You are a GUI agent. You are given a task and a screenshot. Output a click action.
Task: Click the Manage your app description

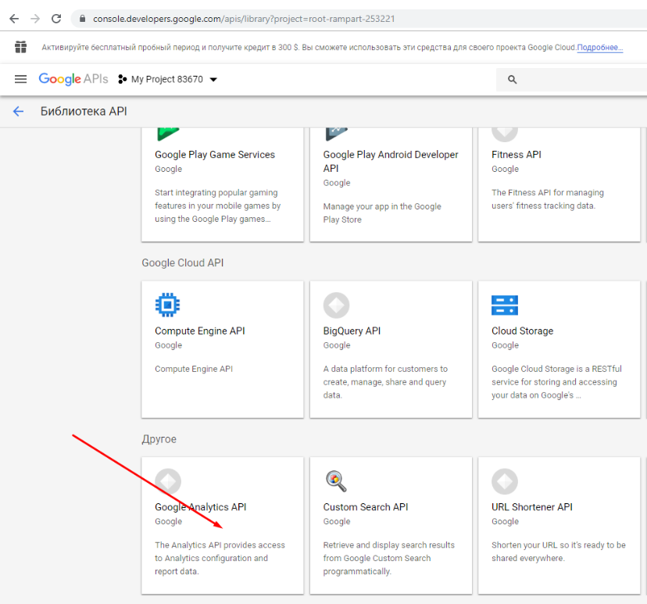(382, 213)
